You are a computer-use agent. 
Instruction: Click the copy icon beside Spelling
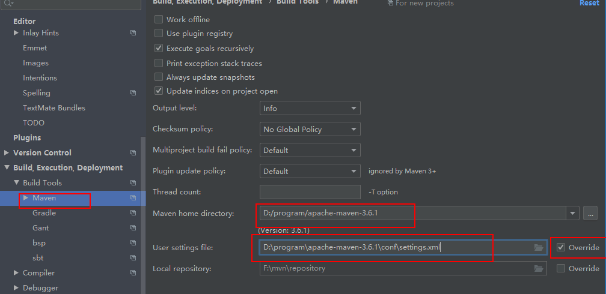coord(133,93)
